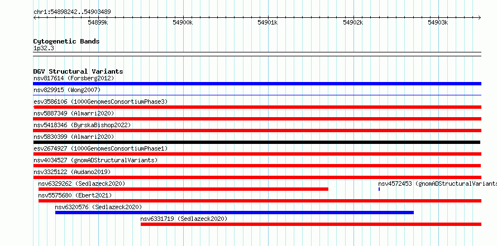Click nsv5575680 (Ebert2021) label
The height and width of the screenshot is (246, 497).
[x=75, y=195]
